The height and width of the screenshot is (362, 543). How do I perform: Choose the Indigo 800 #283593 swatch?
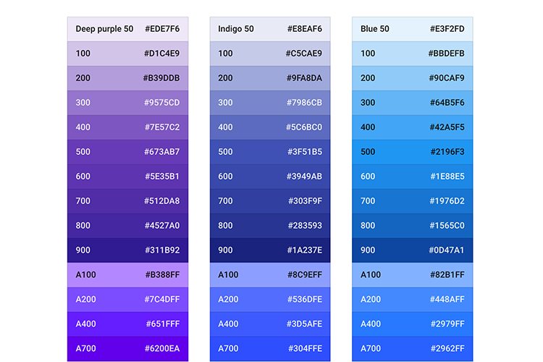[270, 226]
